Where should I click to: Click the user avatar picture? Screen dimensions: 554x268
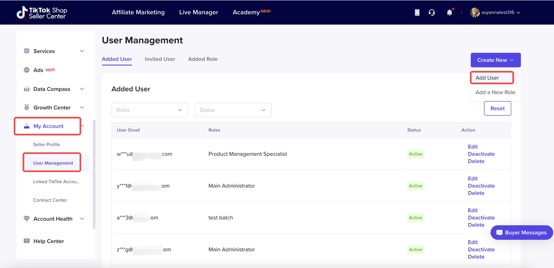coord(475,13)
